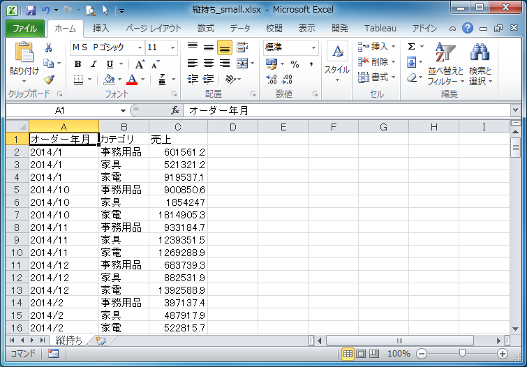Switch to Page Break Preview view
This screenshot has height=367, width=527.
pyautogui.click(x=373, y=354)
